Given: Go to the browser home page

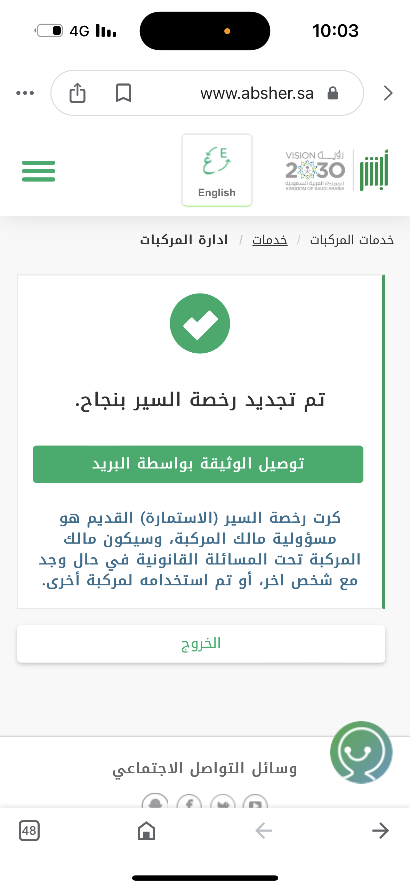Looking at the screenshot, I should click(x=146, y=831).
